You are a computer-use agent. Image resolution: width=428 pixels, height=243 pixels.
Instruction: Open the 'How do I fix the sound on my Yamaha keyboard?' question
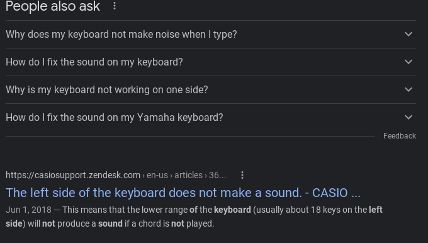(x=211, y=117)
